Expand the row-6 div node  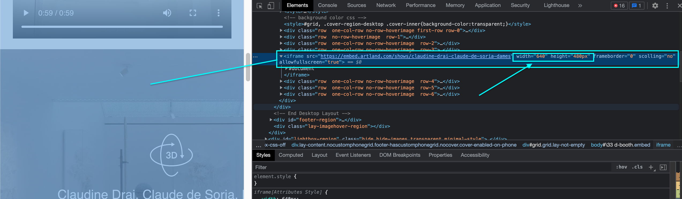tap(281, 94)
